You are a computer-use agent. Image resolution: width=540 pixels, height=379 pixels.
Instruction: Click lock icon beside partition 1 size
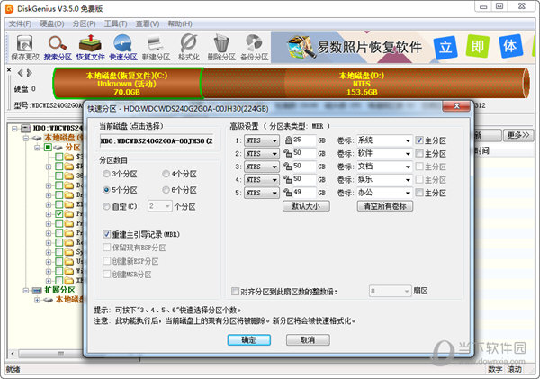[288, 140]
